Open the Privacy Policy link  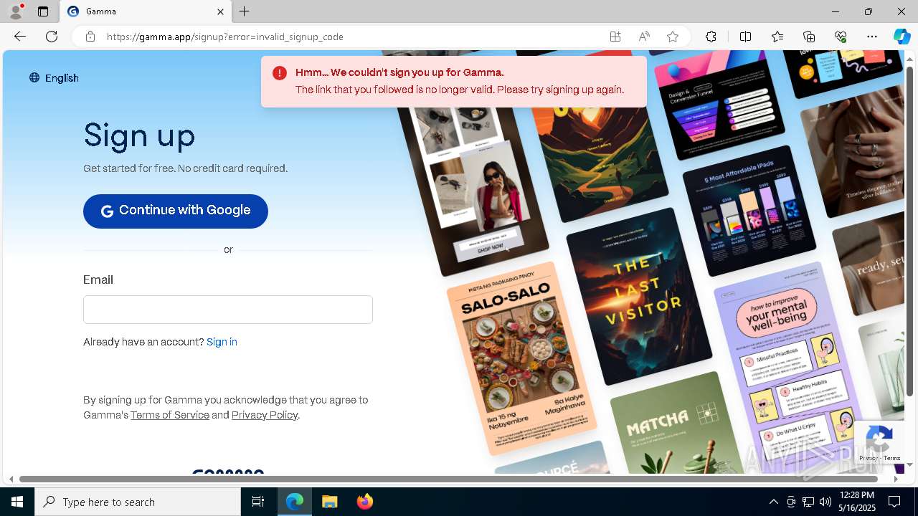pos(265,415)
